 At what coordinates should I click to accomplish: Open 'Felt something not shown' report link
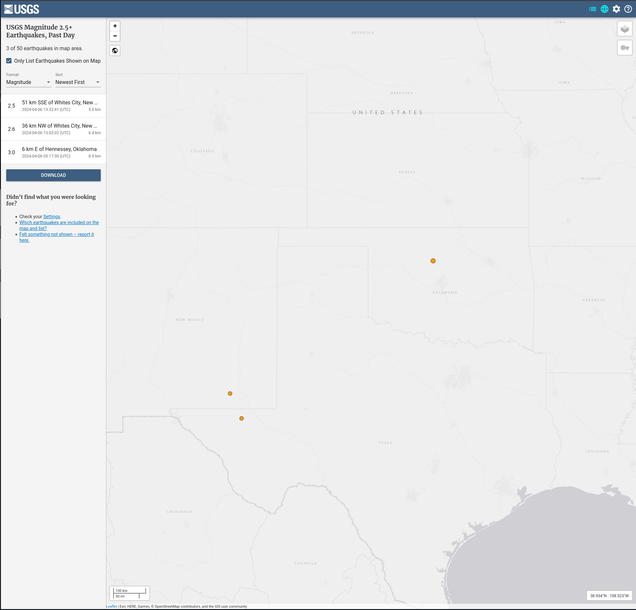click(56, 237)
